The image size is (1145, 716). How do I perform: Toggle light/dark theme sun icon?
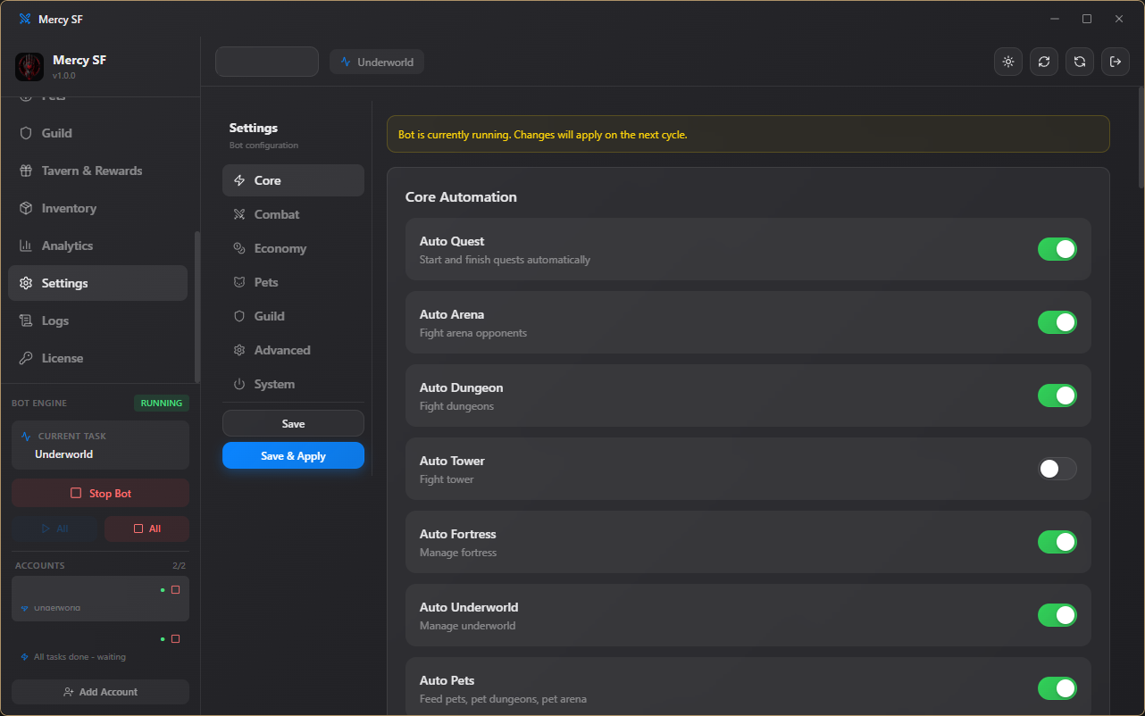click(1008, 62)
